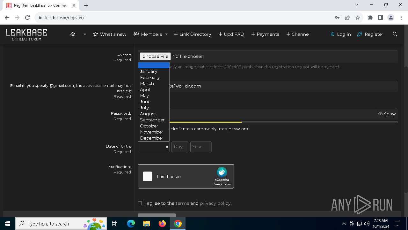Select April from month list
Screen dimensions: 408x230
click(x=153, y=89)
